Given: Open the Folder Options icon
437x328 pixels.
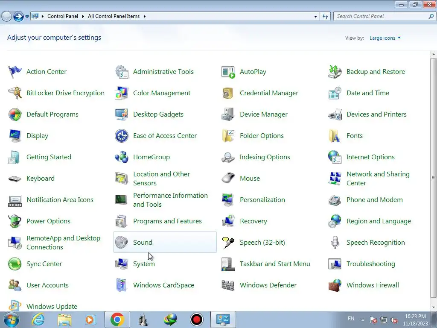Looking at the screenshot, I should coord(228,136).
